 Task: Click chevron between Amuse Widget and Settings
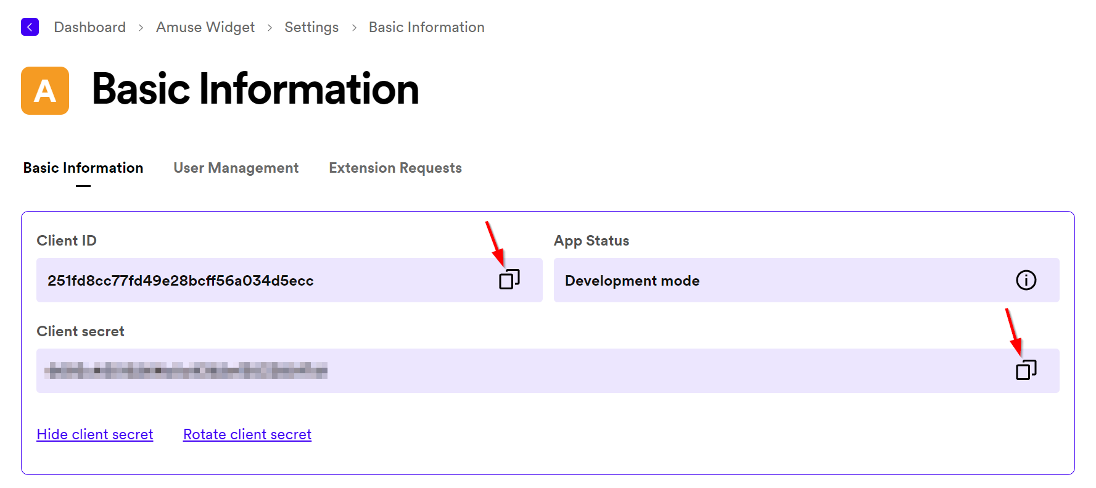click(x=270, y=28)
